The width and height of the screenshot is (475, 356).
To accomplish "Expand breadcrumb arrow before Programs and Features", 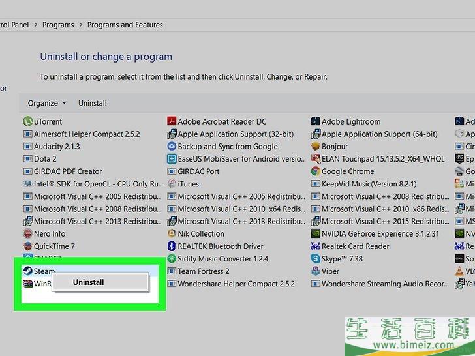I will pyautogui.click(x=82, y=25).
